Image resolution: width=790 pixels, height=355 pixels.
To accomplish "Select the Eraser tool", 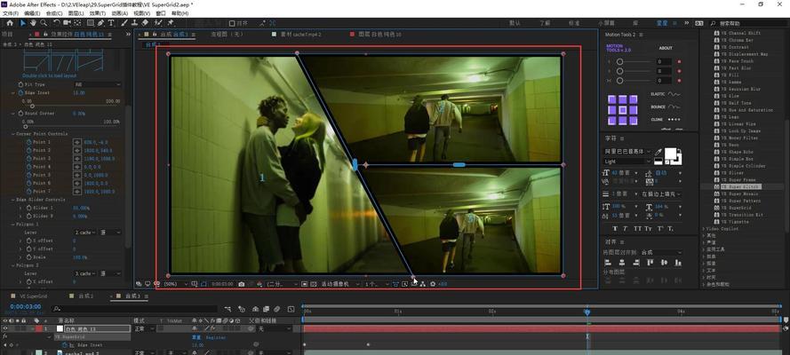I will pos(145,23).
